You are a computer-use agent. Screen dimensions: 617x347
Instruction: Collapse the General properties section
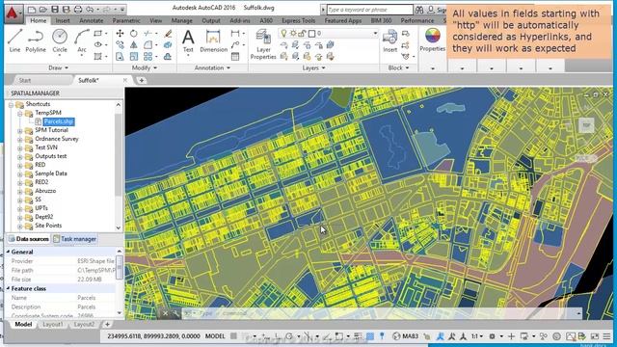[x=8, y=252]
